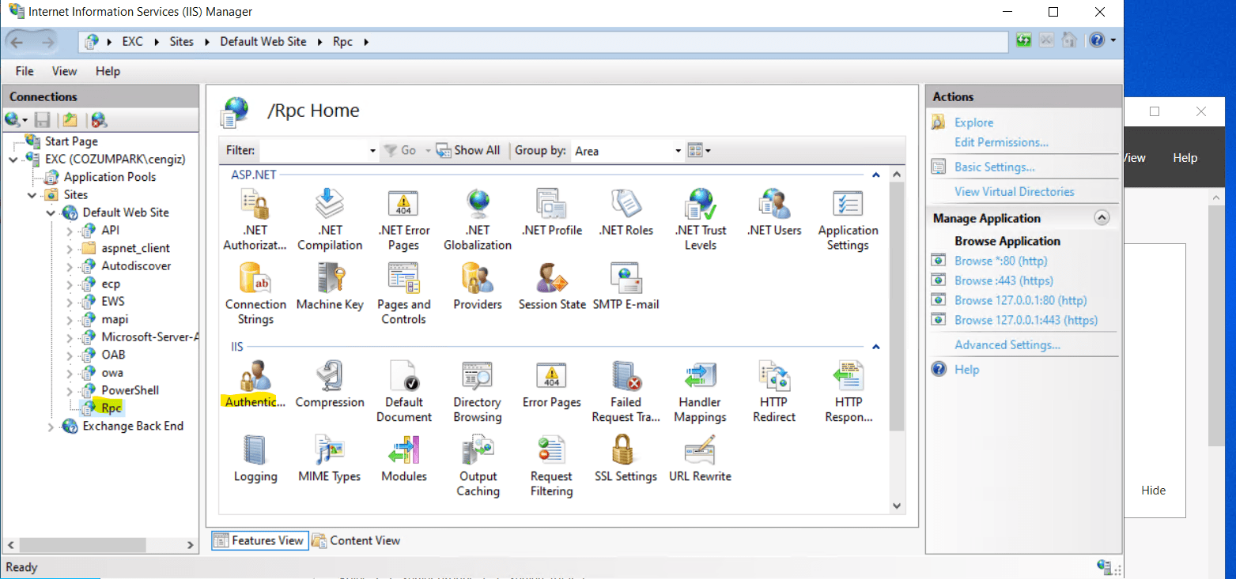
Task: Open SMTP E-mail settings
Action: [626, 281]
